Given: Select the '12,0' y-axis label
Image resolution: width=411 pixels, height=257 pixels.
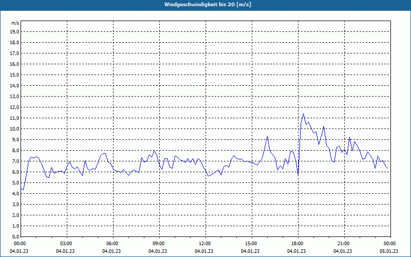Looking at the screenshot, I should (15, 107).
